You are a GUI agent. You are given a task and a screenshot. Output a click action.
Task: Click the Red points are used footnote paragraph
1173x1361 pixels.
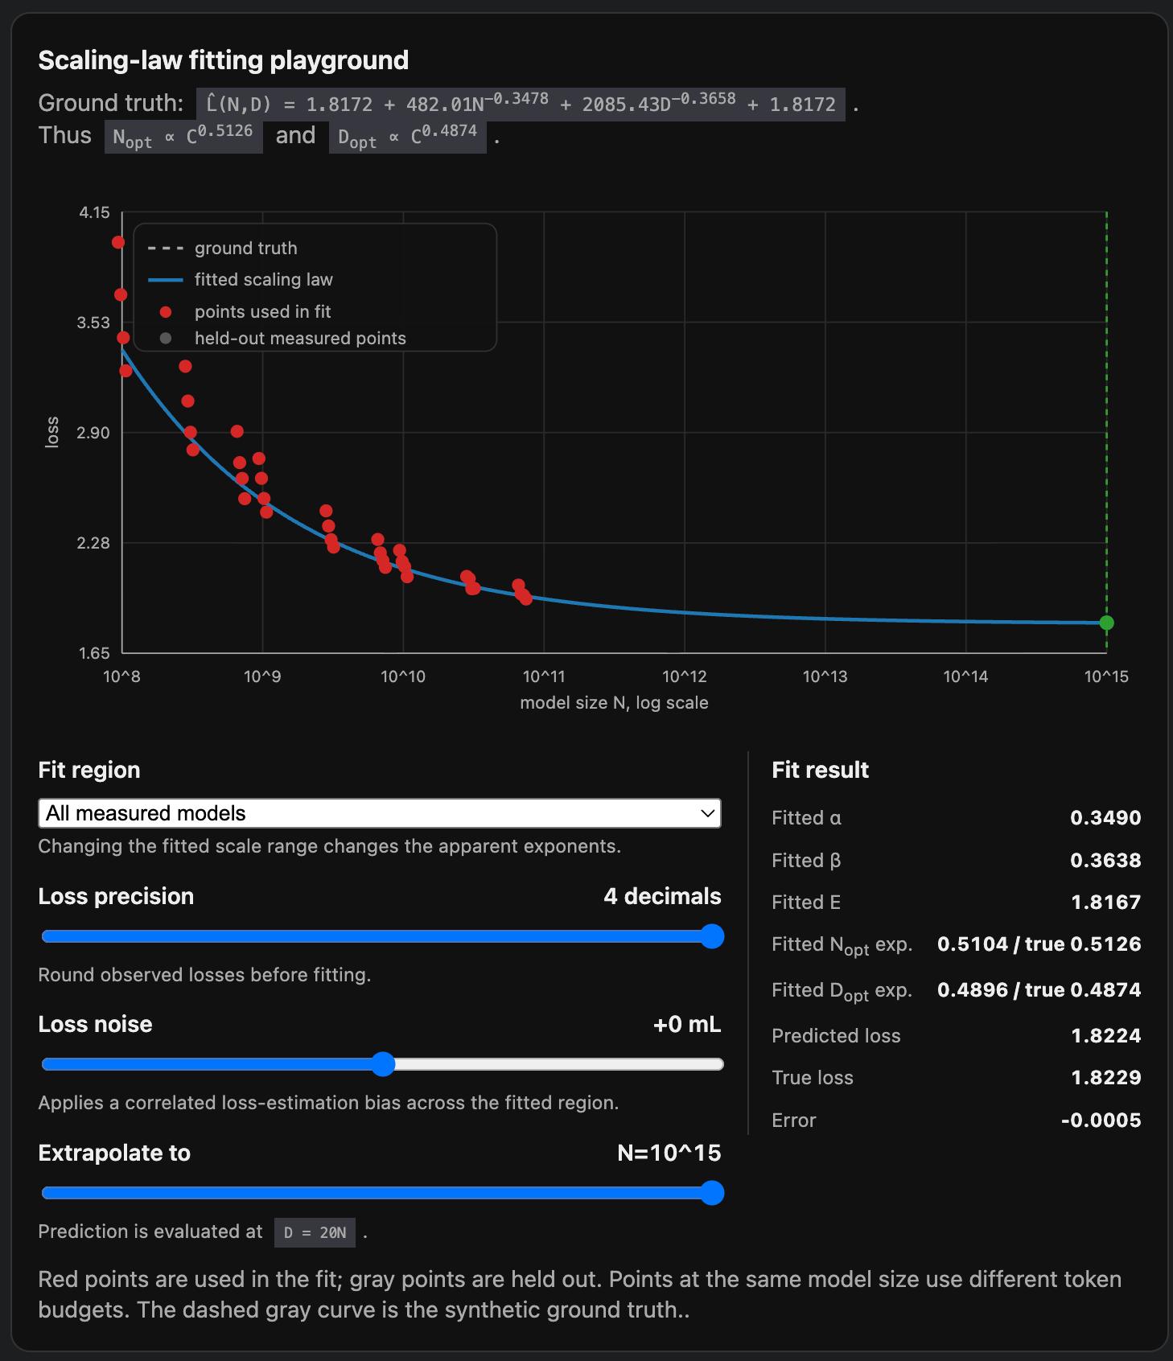click(580, 1294)
